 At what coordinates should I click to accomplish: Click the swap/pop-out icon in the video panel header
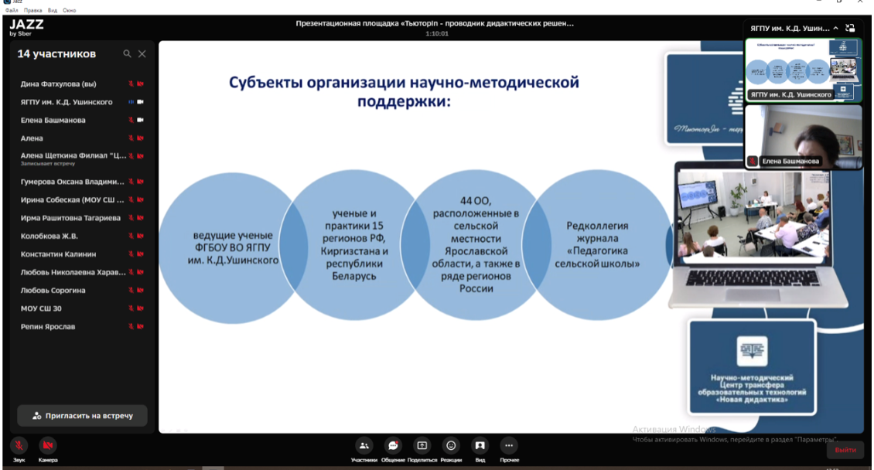point(851,28)
